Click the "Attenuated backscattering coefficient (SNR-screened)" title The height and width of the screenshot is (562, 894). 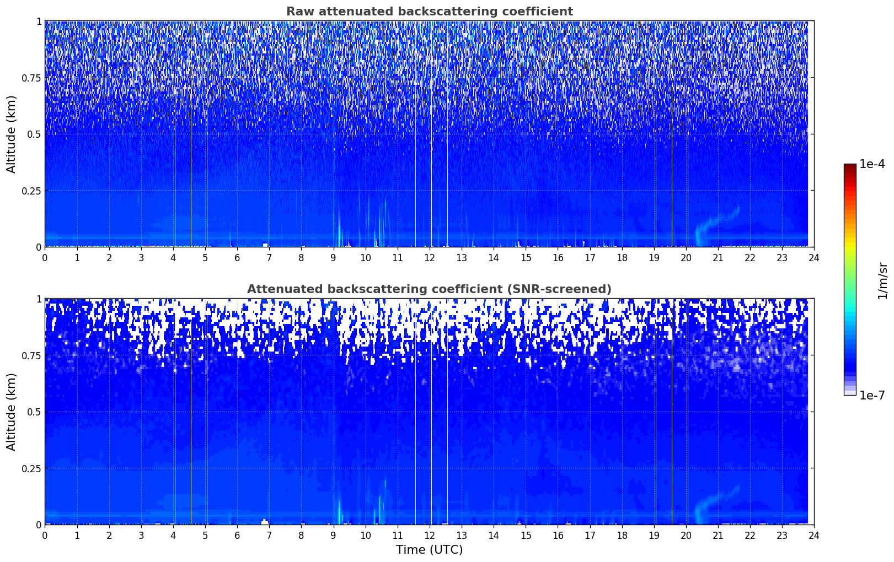(429, 289)
